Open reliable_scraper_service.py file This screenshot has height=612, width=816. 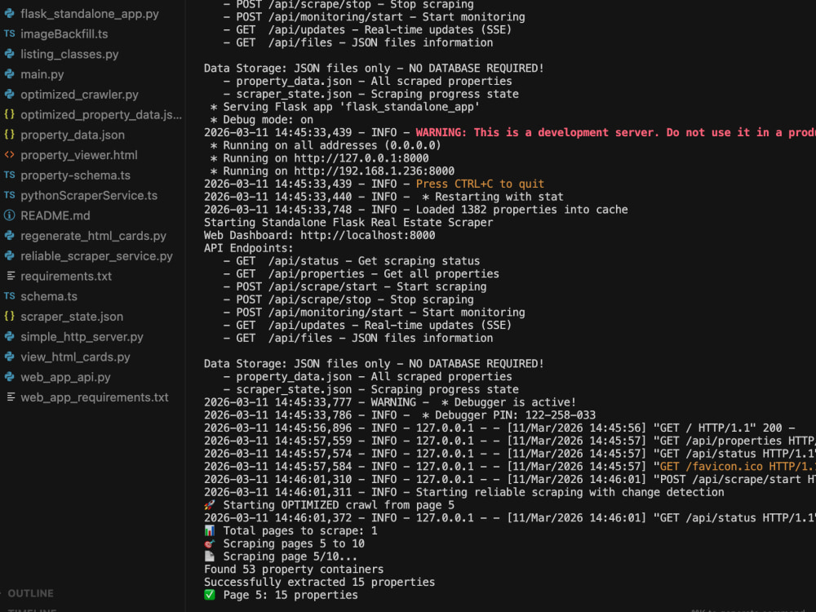pos(96,256)
